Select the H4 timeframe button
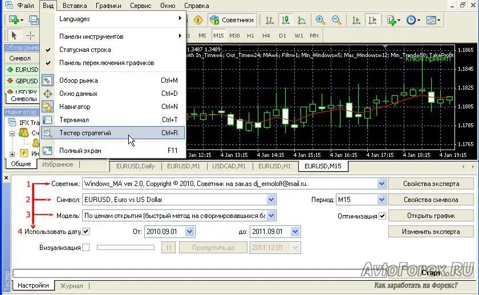This screenshot has height=295, width=479. click(x=266, y=35)
